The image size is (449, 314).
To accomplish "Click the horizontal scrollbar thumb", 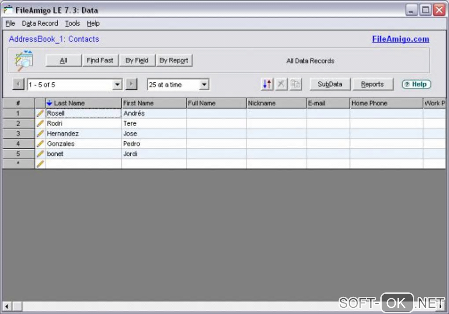I will pos(17,306).
